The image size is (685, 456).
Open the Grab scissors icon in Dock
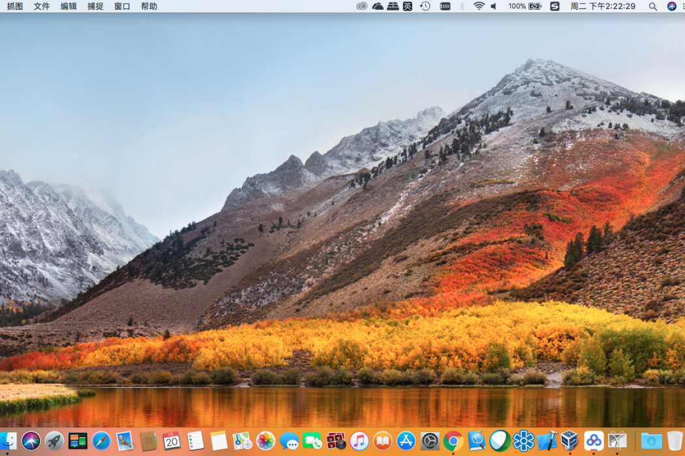617,441
